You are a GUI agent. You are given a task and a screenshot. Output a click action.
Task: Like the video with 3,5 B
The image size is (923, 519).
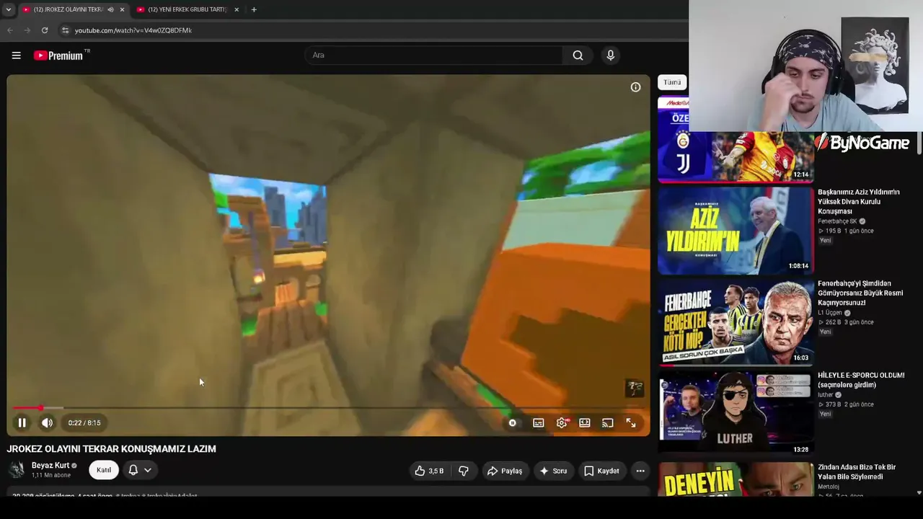point(430,471)
